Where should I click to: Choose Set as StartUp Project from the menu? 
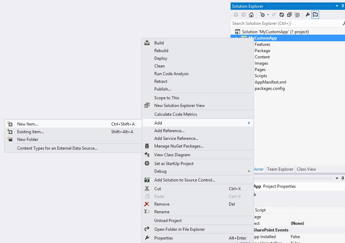[175, 163]
